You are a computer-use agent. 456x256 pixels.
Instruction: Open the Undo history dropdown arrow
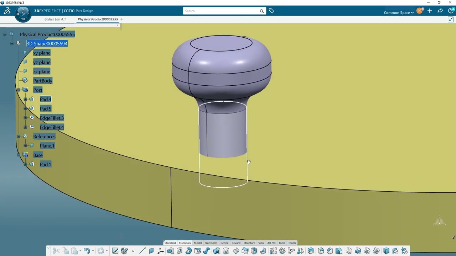pyautogui.click(x=93, y=251)
